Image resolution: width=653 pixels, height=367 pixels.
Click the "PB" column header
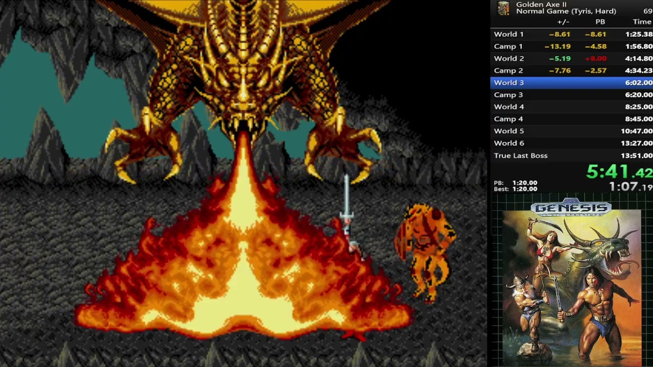600,22
